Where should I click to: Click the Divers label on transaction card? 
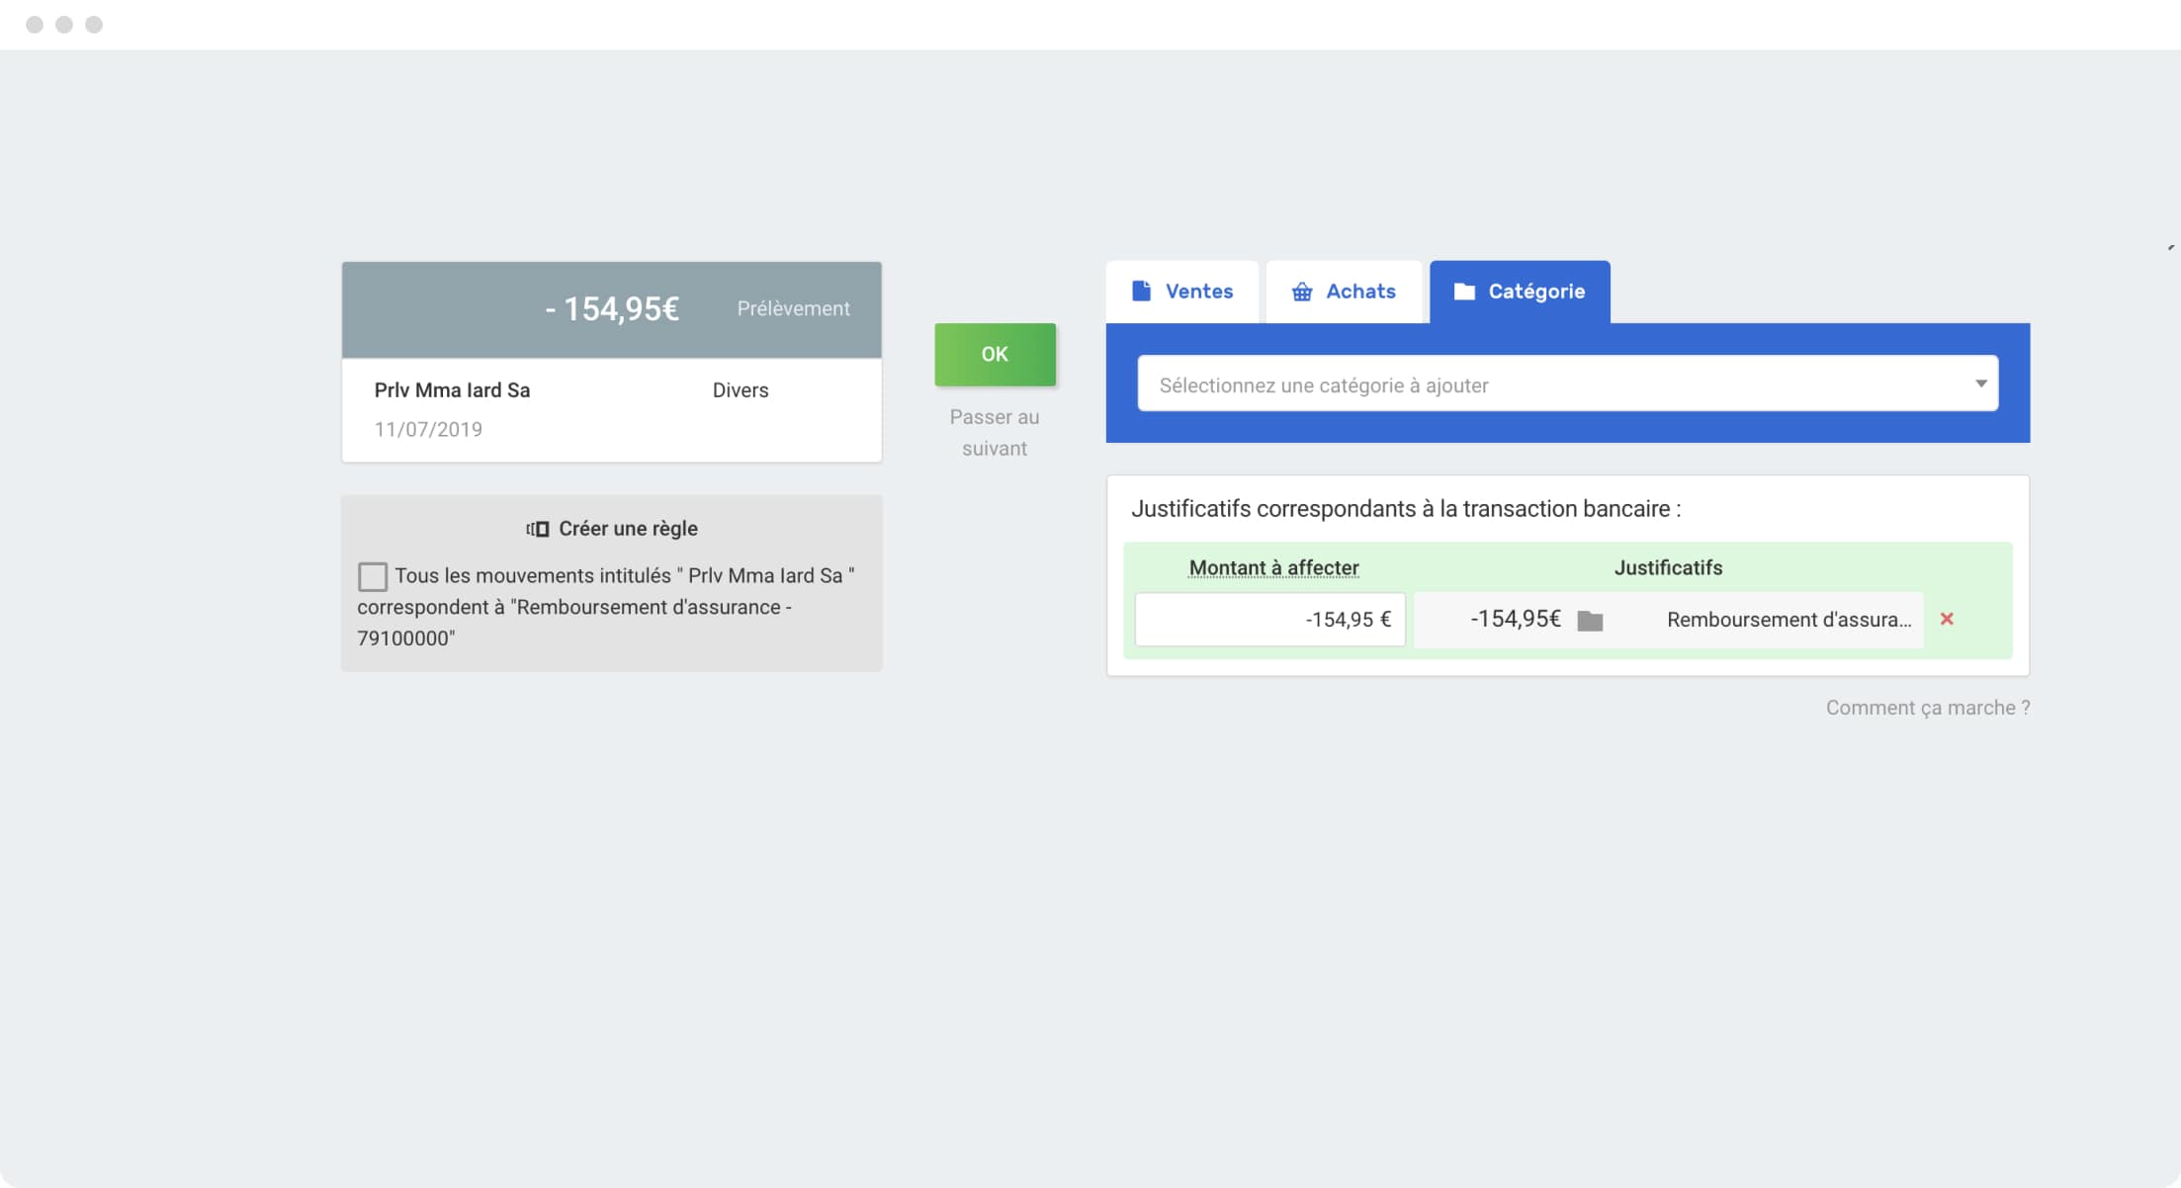(741, 390)
